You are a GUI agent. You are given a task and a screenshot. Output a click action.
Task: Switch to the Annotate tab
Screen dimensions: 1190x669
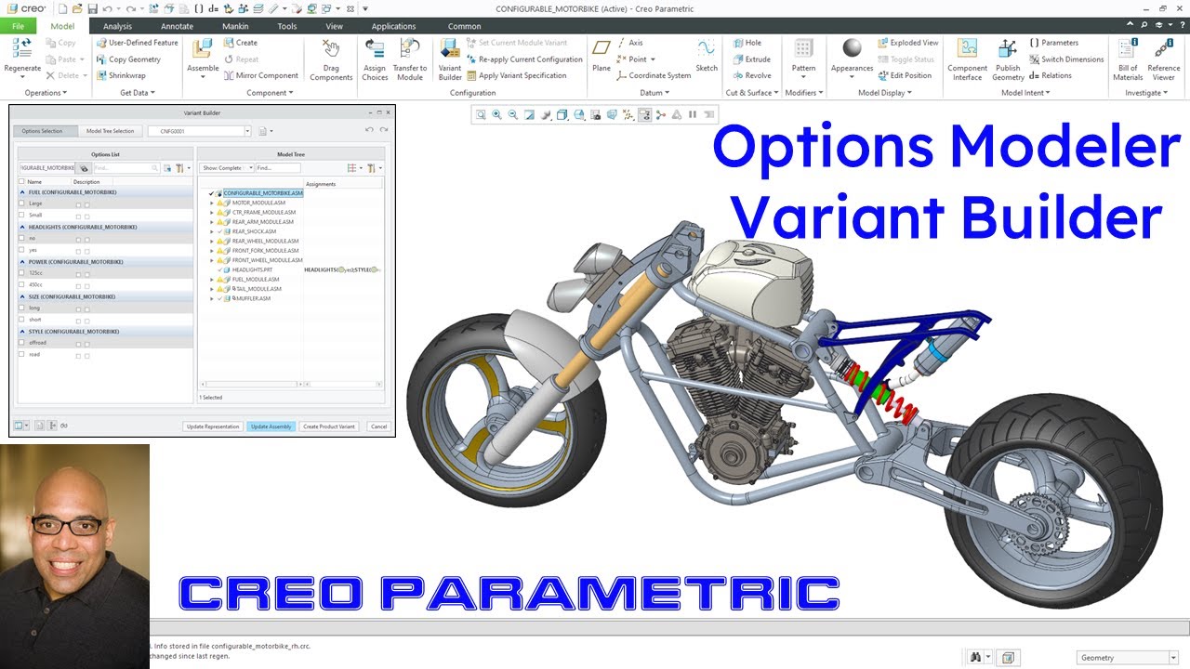pos(177,26)
